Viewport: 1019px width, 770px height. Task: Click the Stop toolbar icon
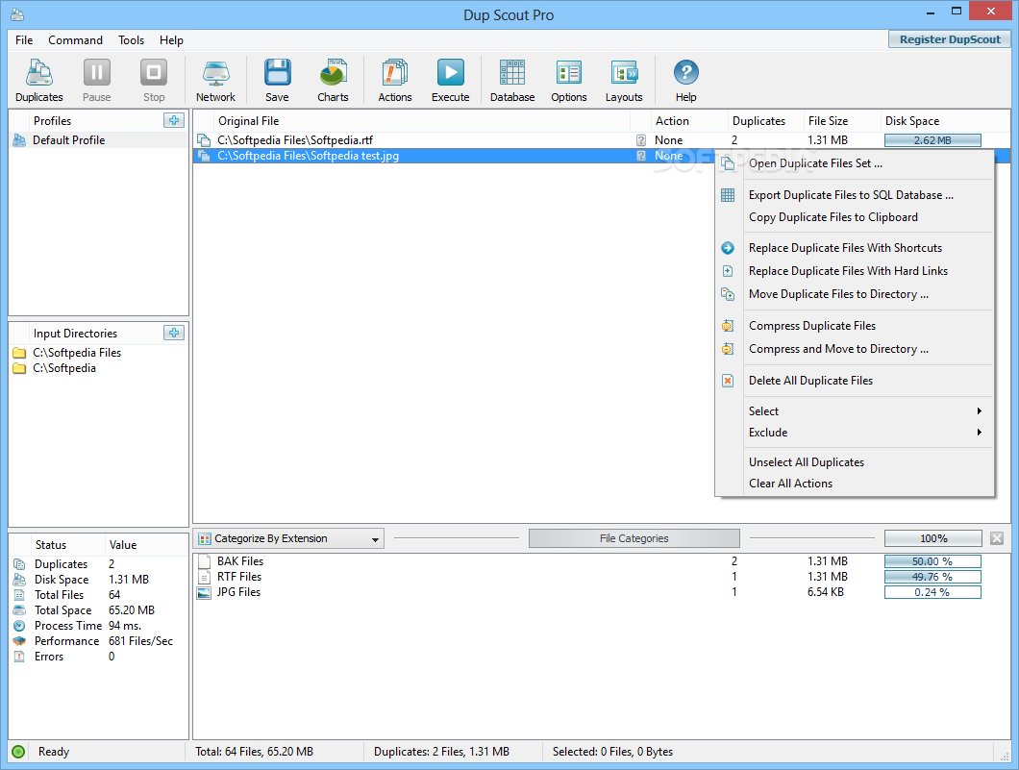click(x=154, y=80)
